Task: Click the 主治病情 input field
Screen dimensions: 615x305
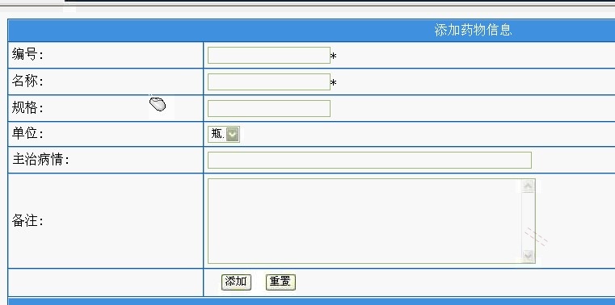Action: tap(369, 160)
